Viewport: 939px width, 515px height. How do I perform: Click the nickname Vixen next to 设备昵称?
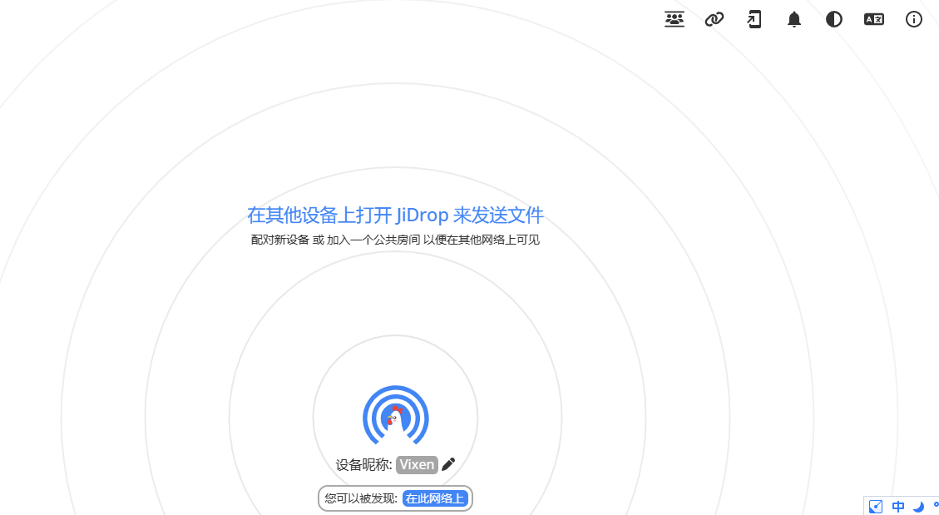tap(416, 464)
